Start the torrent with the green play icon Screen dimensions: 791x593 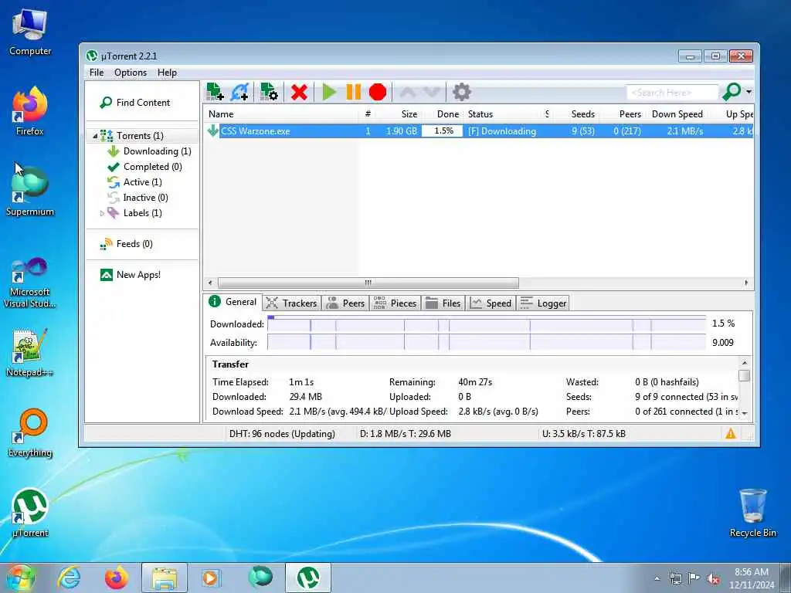coord(329,92)
